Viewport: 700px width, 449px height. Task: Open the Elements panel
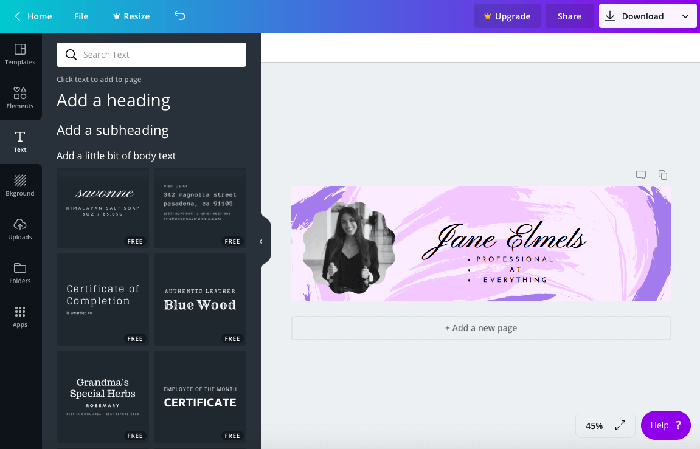click(20, 98)
